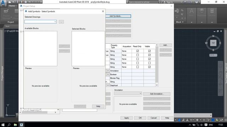Image resolution: width=227 pixels, height=127 pixels.
Task: Open the dropdown arrow beside the Graphical row
Action: pyautogui.click(x=108, y=85)
